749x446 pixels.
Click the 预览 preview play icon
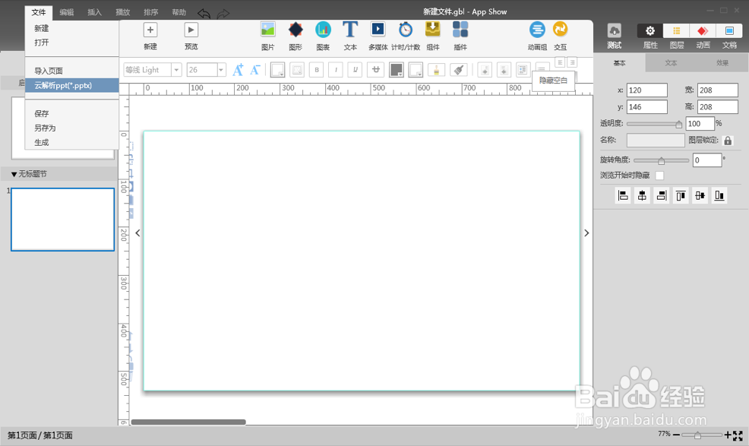coord(191,30)
